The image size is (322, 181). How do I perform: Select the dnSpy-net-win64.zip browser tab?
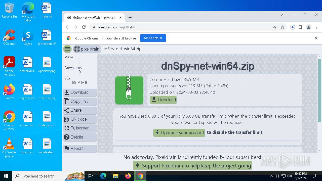[x=94, y=18]
